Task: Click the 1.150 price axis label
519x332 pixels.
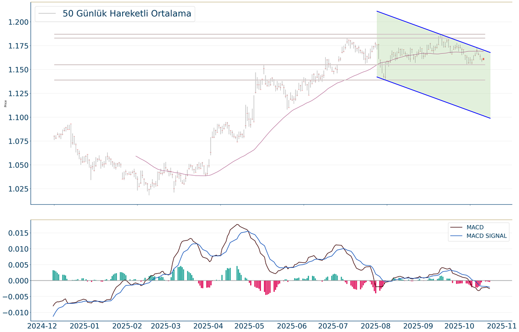Action: coord(18,70)
